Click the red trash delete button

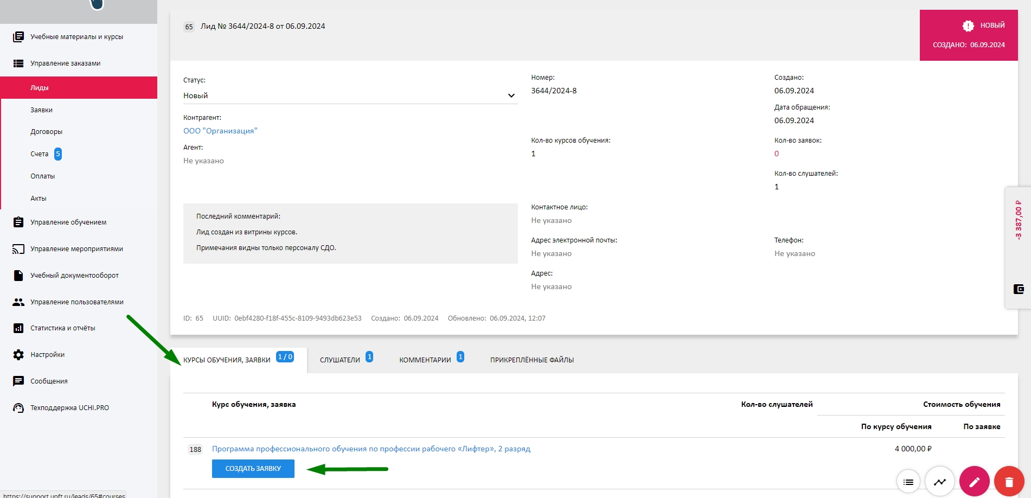1009,482
